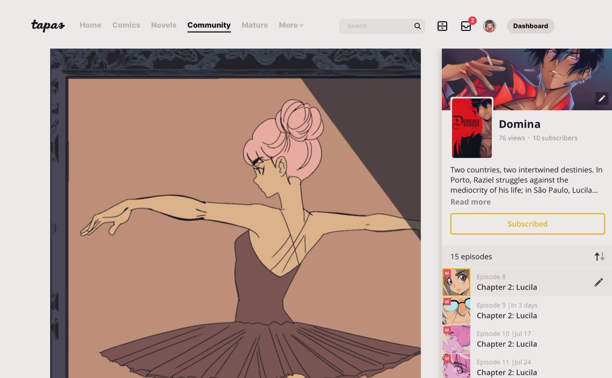The image size is (612, 378).
Task: Open the Comics section in navigation
Action: 126,25
